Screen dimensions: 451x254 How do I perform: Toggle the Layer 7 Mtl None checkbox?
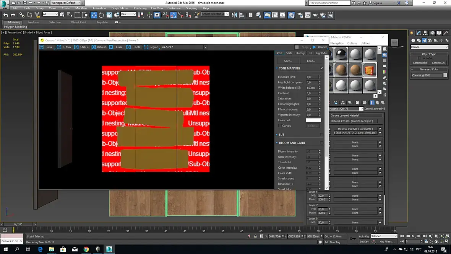click(380, 209)
